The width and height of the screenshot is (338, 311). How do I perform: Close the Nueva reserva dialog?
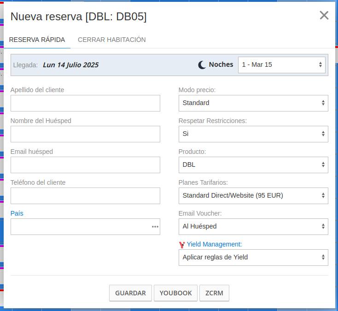pyautogui.click(x=324, y=15)
